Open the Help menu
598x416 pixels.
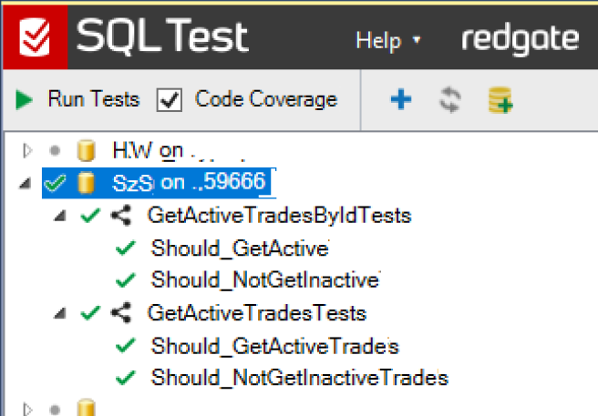387,40
